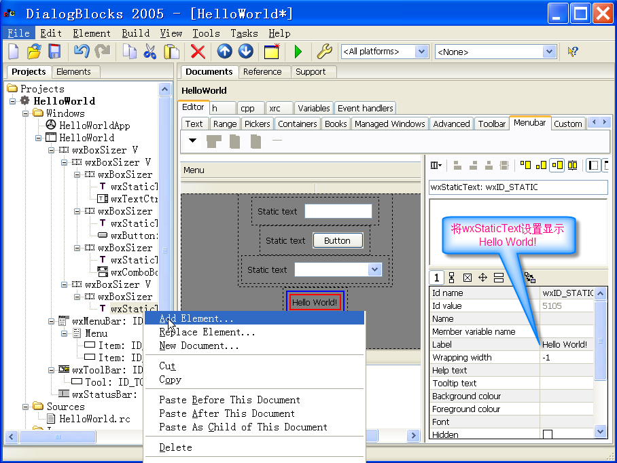Choose Paste After This Document
617x463 pixels.
tap(255, 413)
